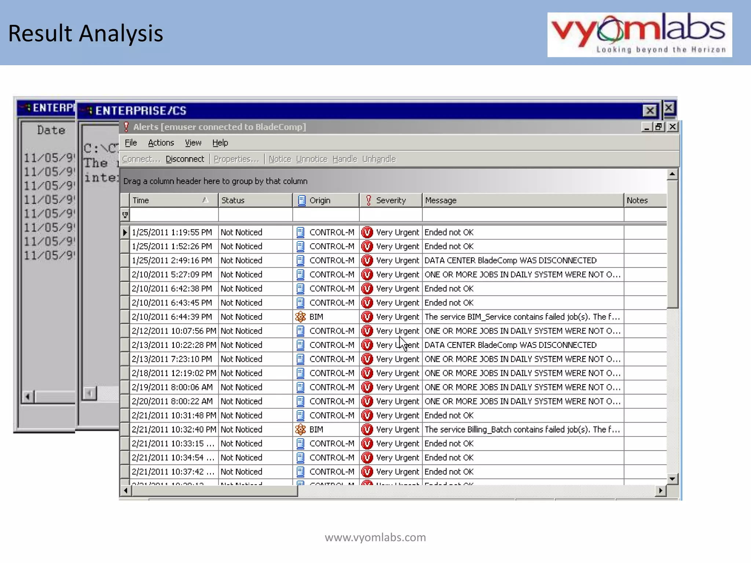This screenshot has height=563, width=751.
Task: Click the Disconnect toolbar button
Action: click(x=185, y=159)
